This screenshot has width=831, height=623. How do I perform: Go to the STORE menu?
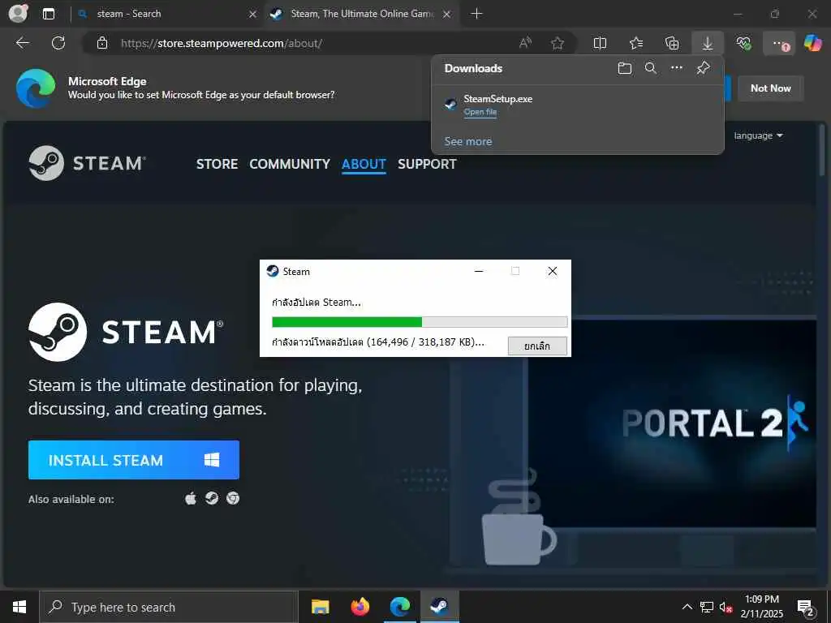tap(217, 164)
